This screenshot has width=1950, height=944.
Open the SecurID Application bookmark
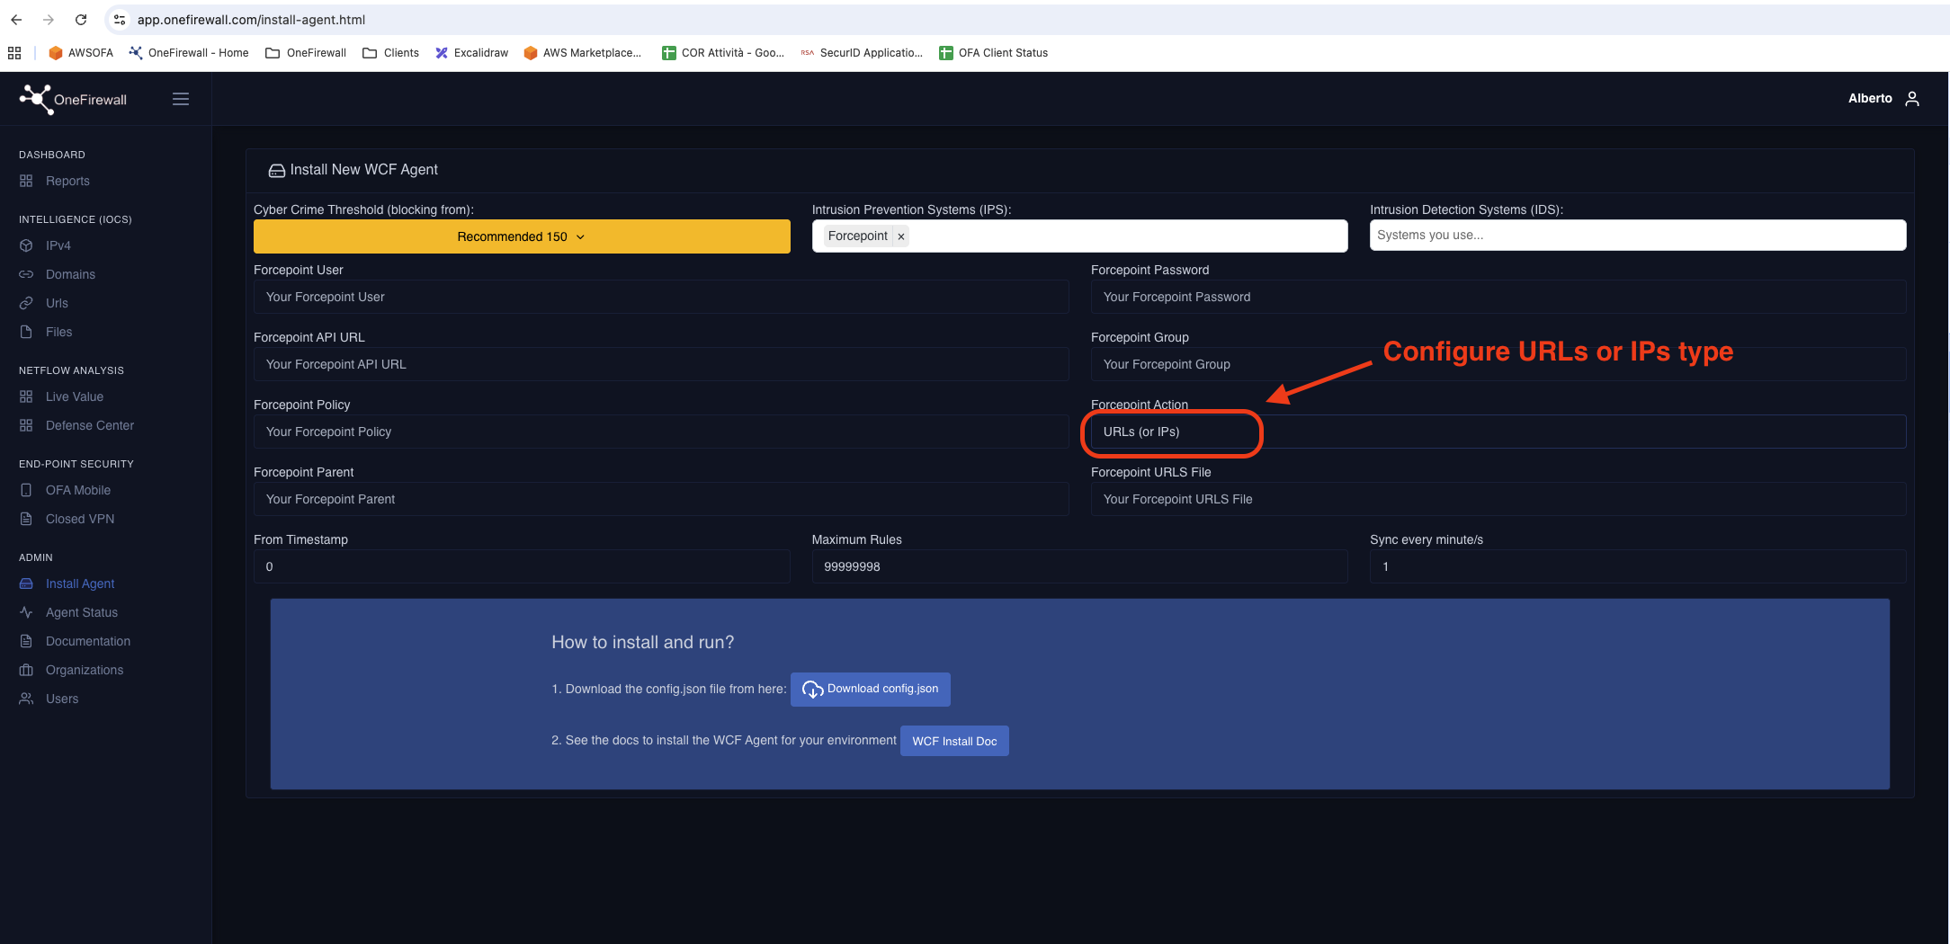click(862, 53)
